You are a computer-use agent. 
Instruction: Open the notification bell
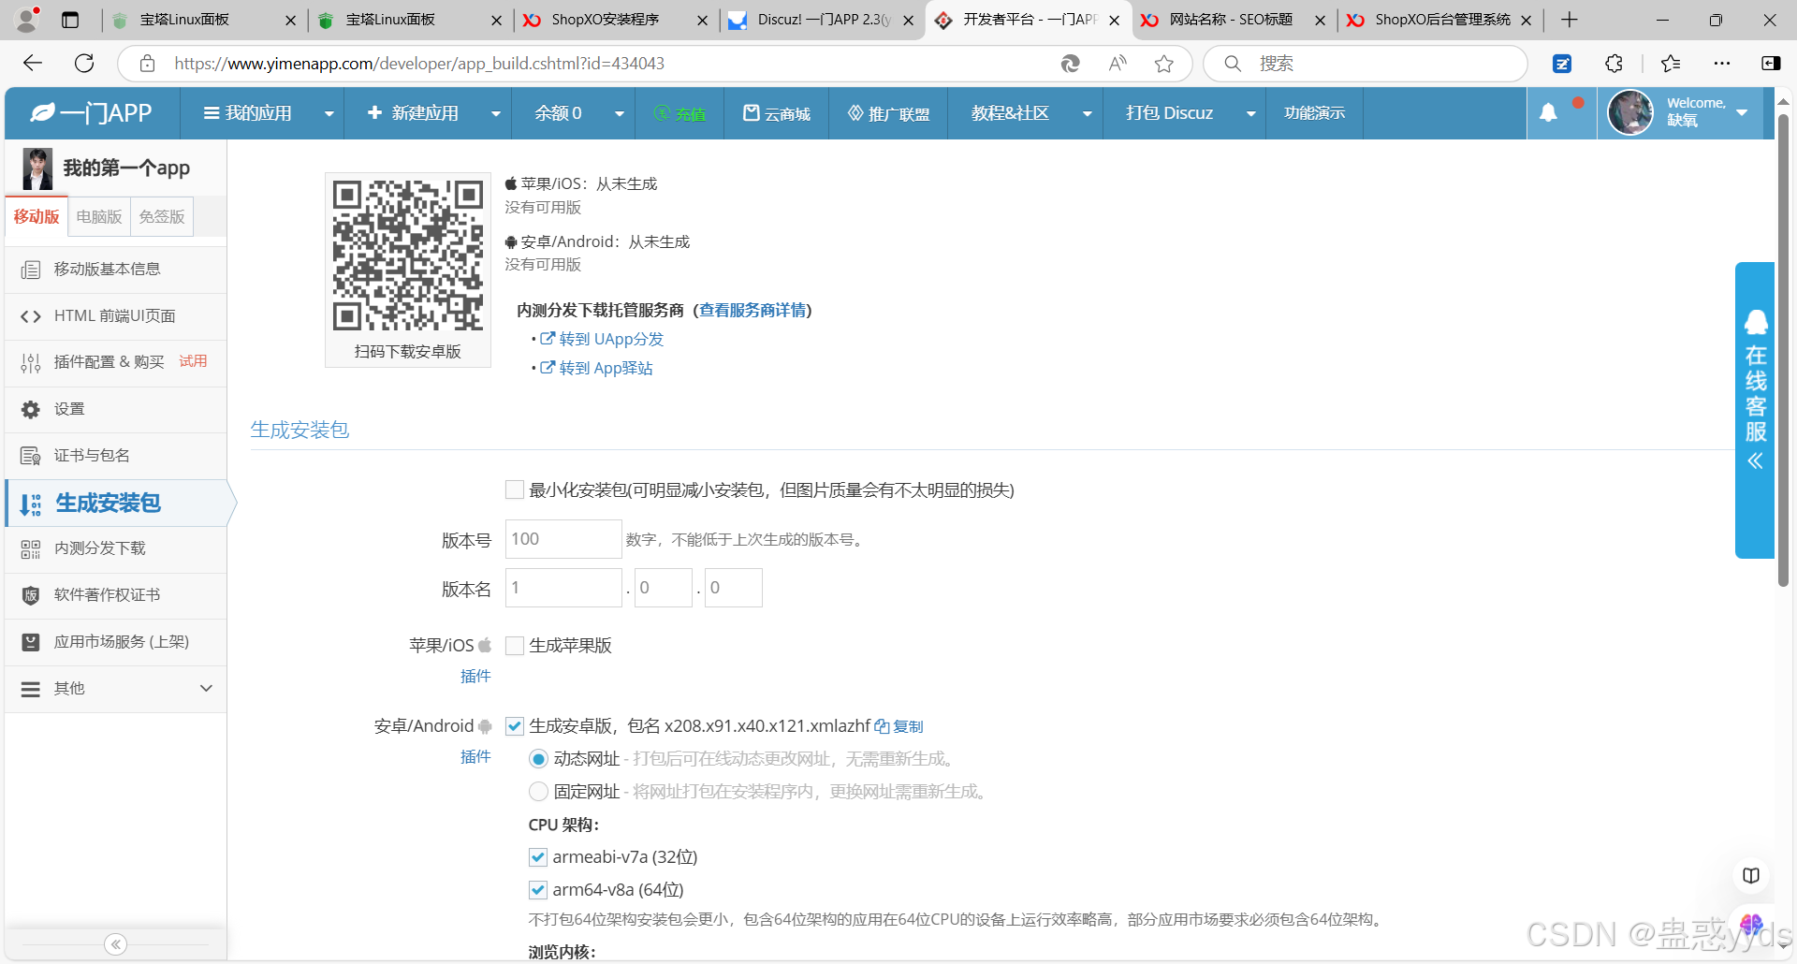click(1548, 113)
